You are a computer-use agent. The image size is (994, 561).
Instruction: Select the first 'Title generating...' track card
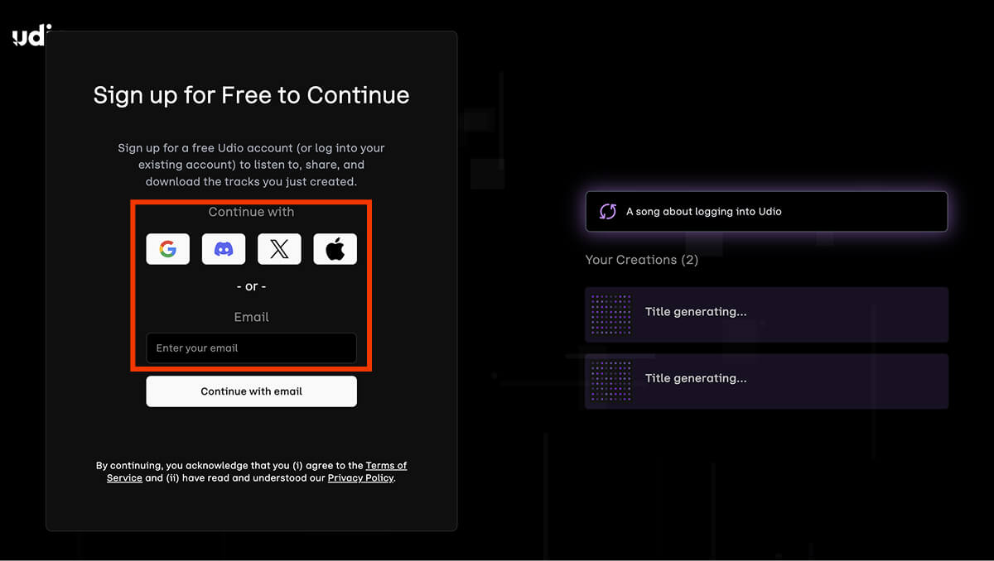pos(766,314)
